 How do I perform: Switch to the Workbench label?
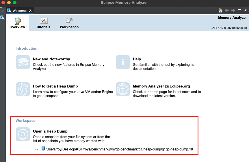coord(69,27)
